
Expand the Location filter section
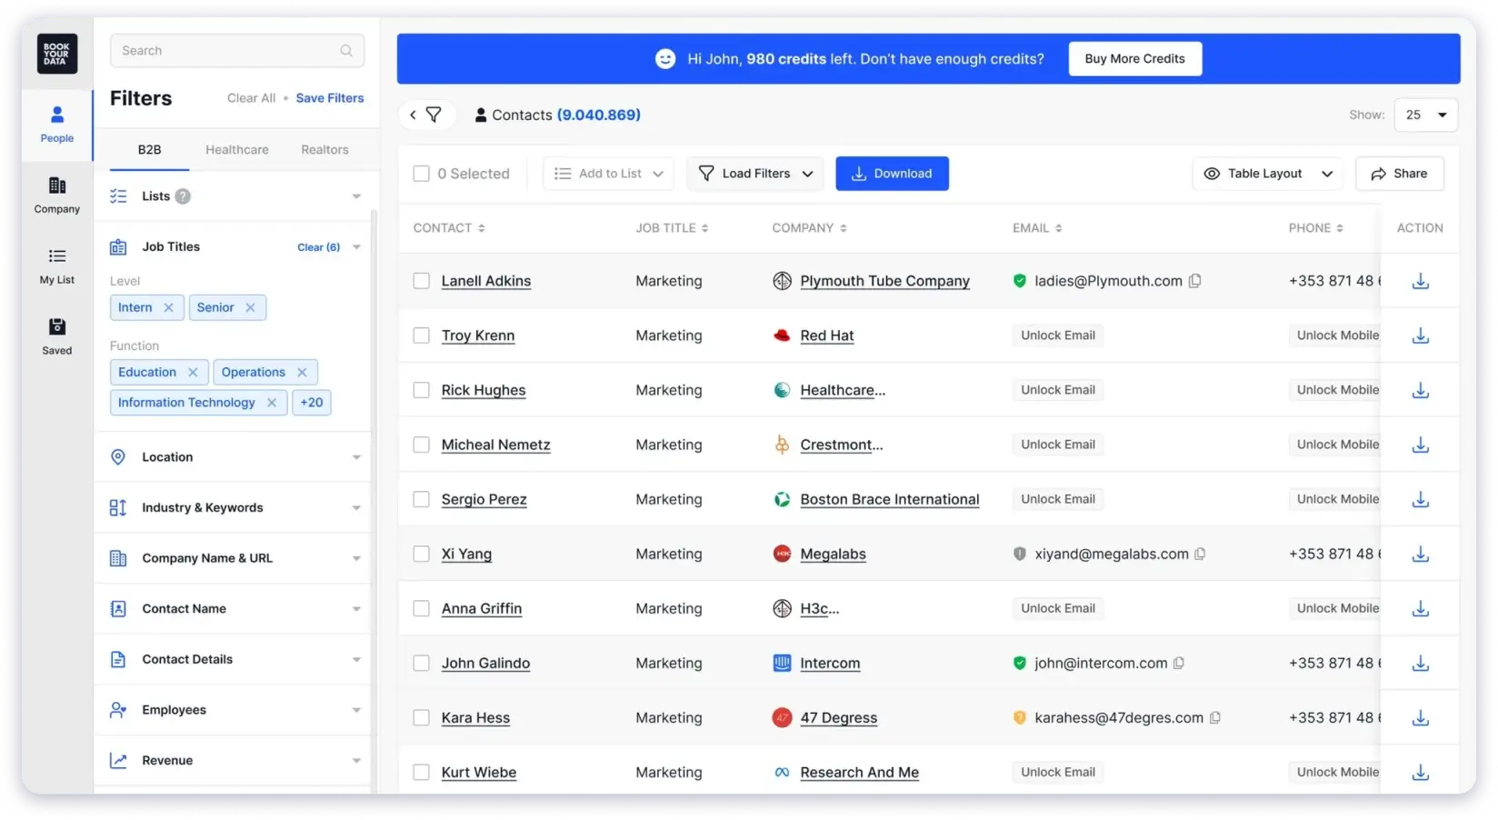tap(356, 457)
